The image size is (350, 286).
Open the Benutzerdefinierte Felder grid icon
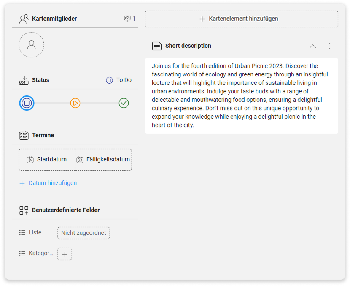[x=24, y=210]
